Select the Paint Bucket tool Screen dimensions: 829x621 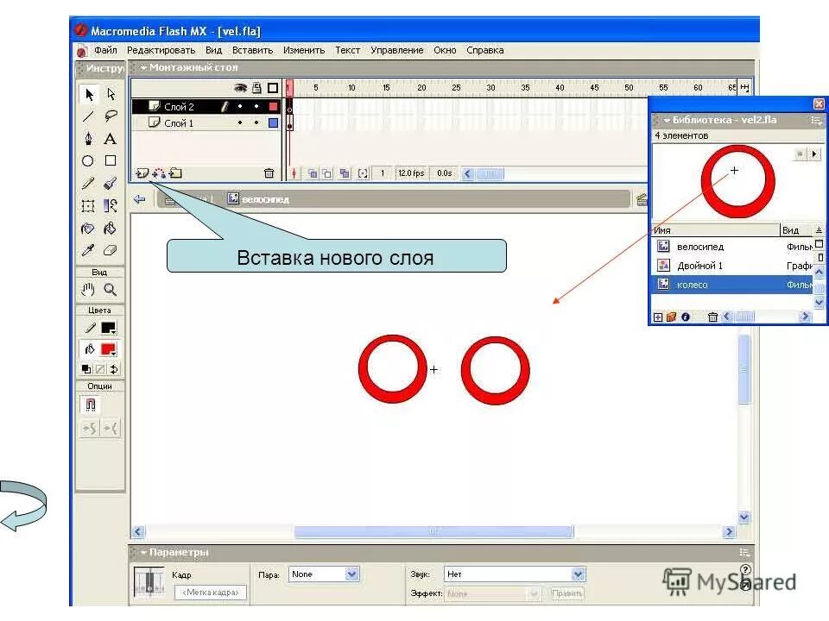tap(110, 229)
